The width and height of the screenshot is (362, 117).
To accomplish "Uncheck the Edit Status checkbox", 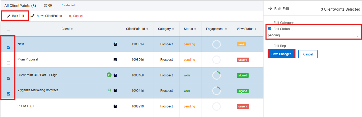I will pos(270,29).
